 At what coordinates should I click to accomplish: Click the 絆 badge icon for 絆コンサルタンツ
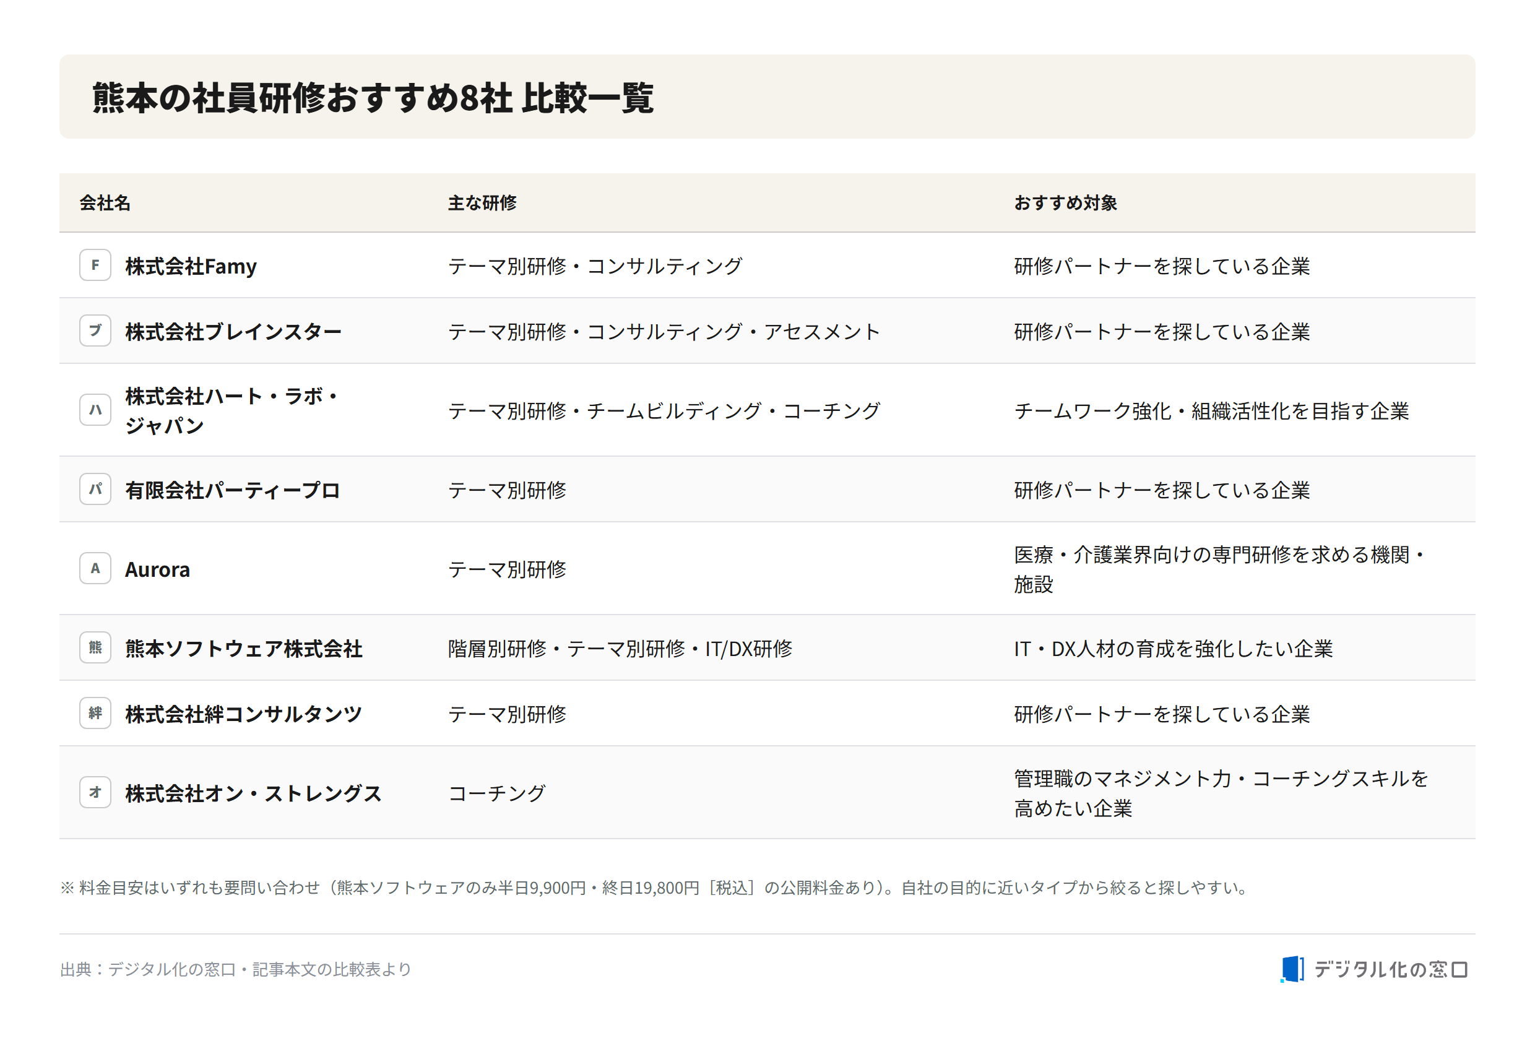click(x=95, y=713)
